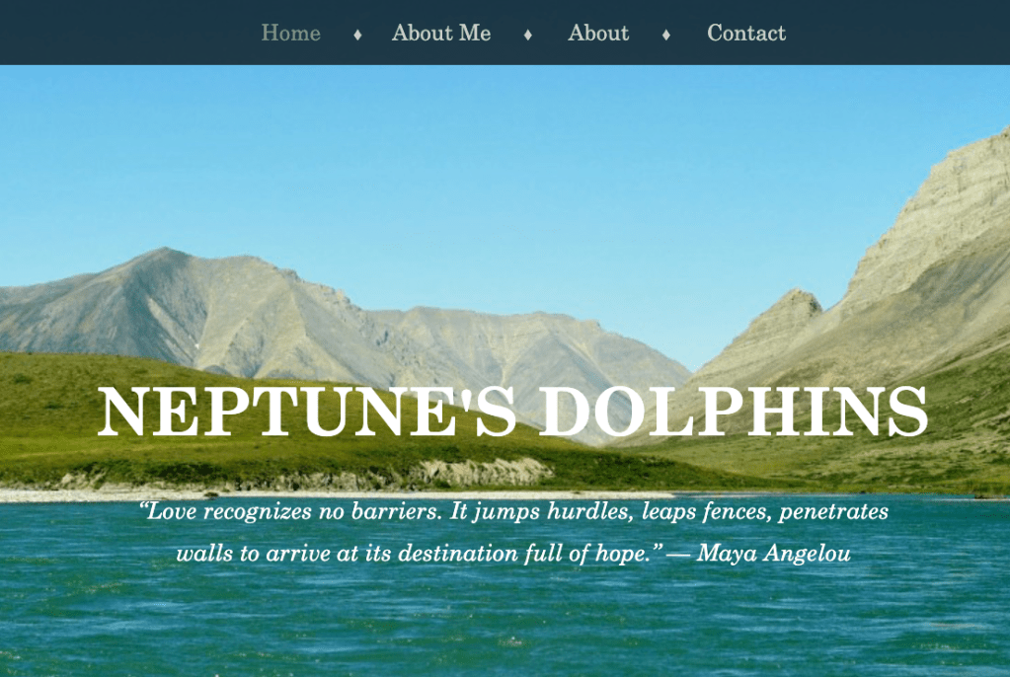Select the quote line starting 'Love recognizes'
The image size is (1010, 677).
click(x=513, y=511)
